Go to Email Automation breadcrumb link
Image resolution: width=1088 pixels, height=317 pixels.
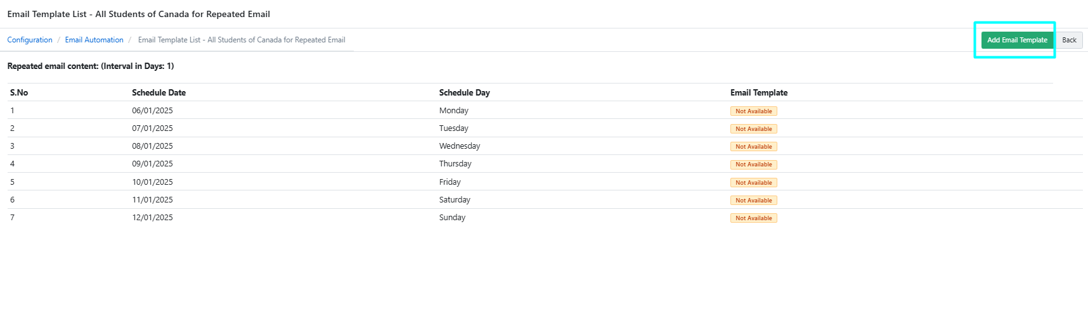coord(94,40)
